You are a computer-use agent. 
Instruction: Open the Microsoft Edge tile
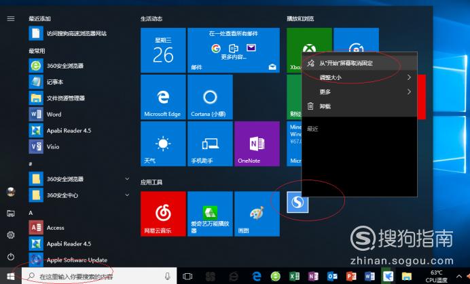[x=163, y=97]
